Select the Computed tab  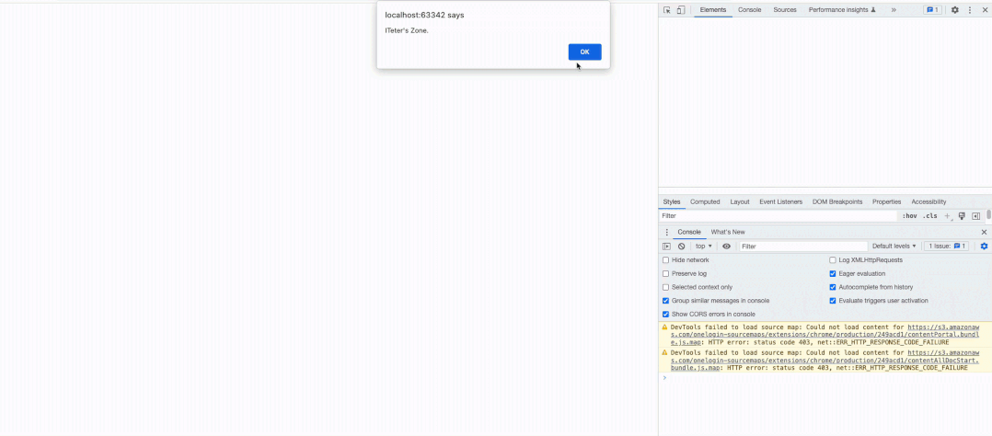pyautogui.click(x=705, y=201)
